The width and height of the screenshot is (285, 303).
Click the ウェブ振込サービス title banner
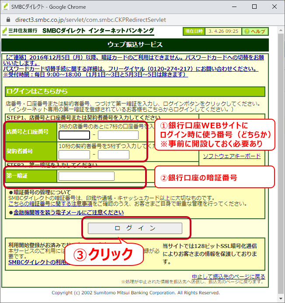coord(135,45)
